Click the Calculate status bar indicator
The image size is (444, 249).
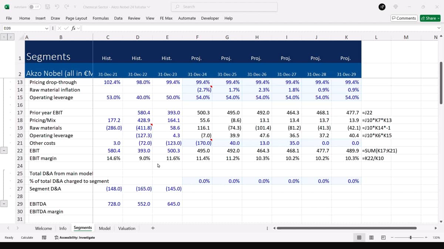pyautogui.click(x=27, y=238)
